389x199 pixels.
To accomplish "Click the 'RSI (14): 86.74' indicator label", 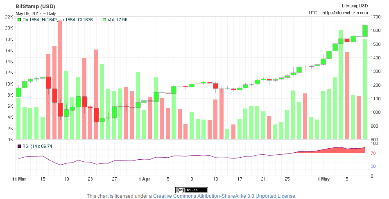I will (x=37, y=147).
